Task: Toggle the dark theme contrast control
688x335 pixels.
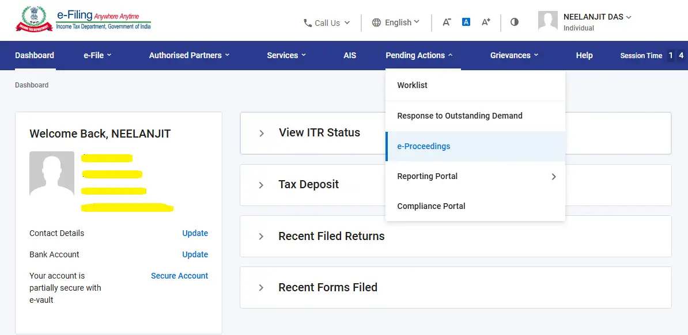Action: [514, 22]
